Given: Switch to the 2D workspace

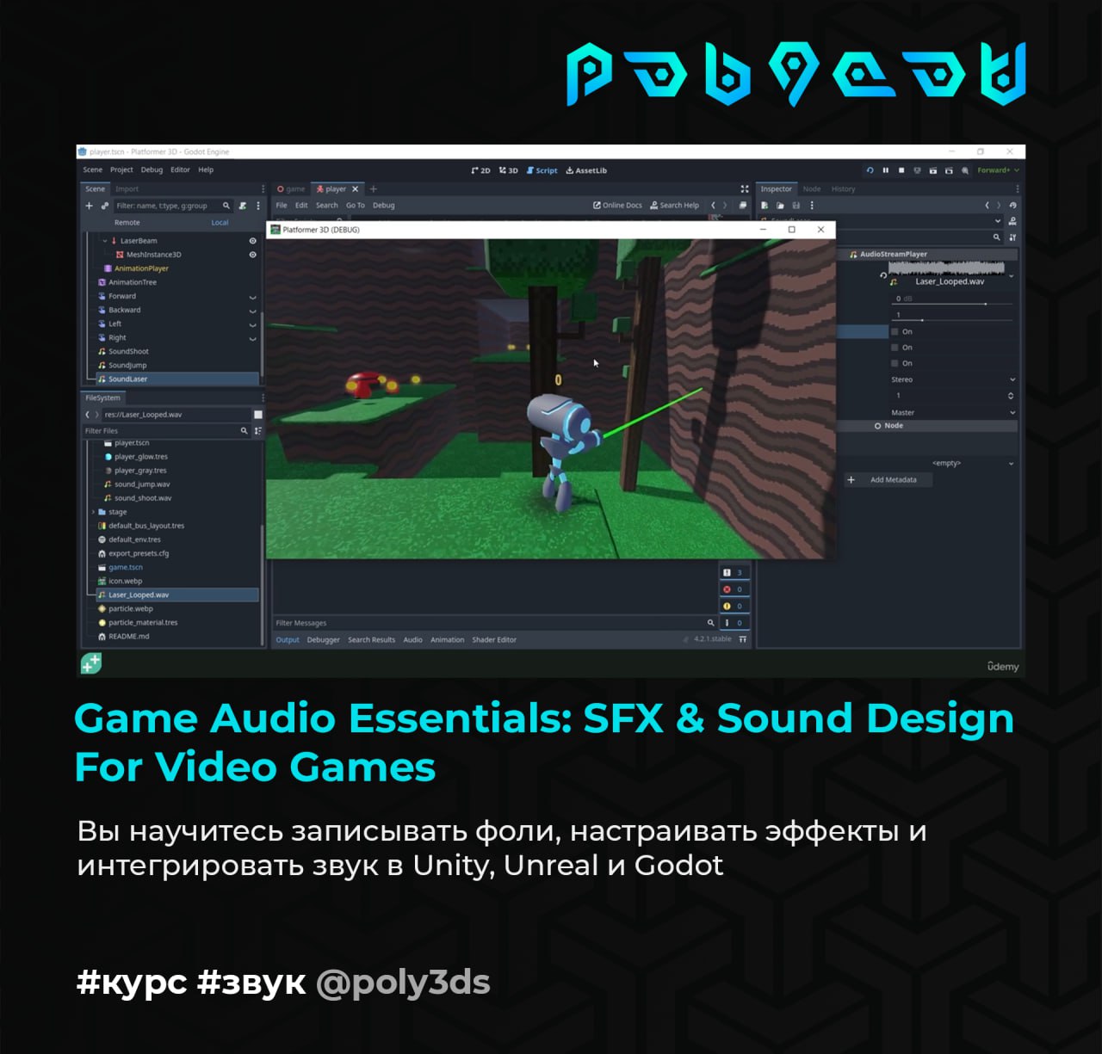Looking at the screenshot, I should [481, 170].
